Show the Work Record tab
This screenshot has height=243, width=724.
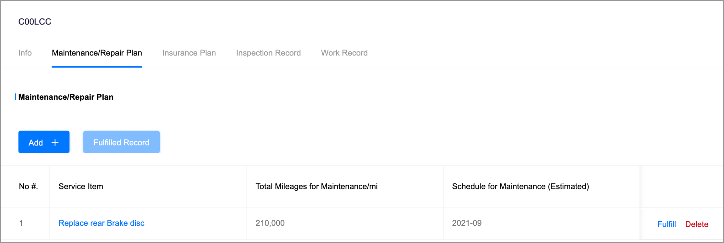[344, 53]
